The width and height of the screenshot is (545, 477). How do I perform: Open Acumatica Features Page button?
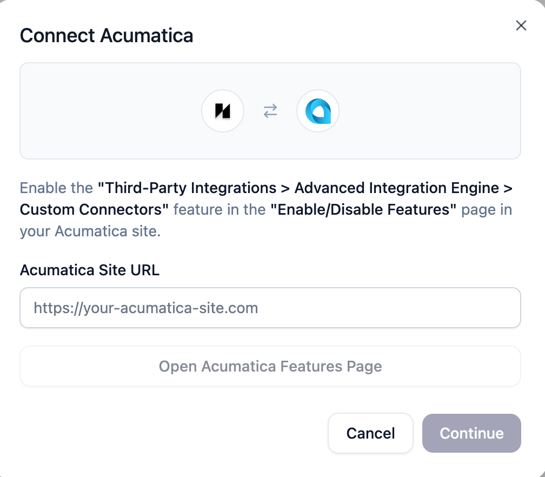pos(270,366)
